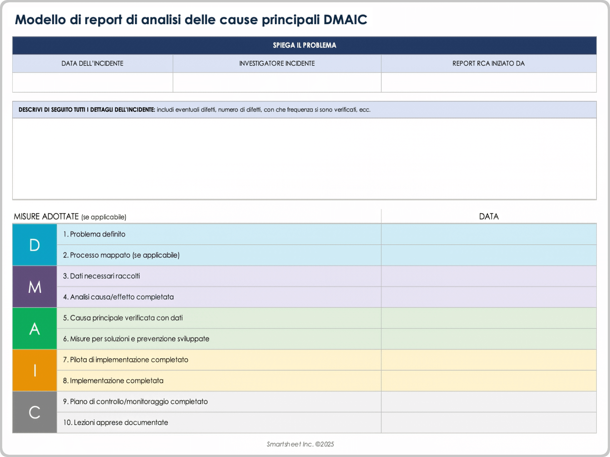
Task: Click the incident details description box
Action: point(304,159)
